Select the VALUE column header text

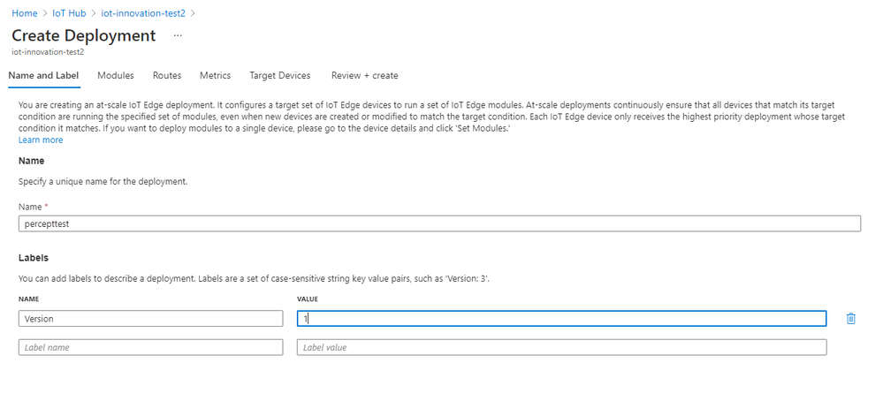[x=308, y=299]
